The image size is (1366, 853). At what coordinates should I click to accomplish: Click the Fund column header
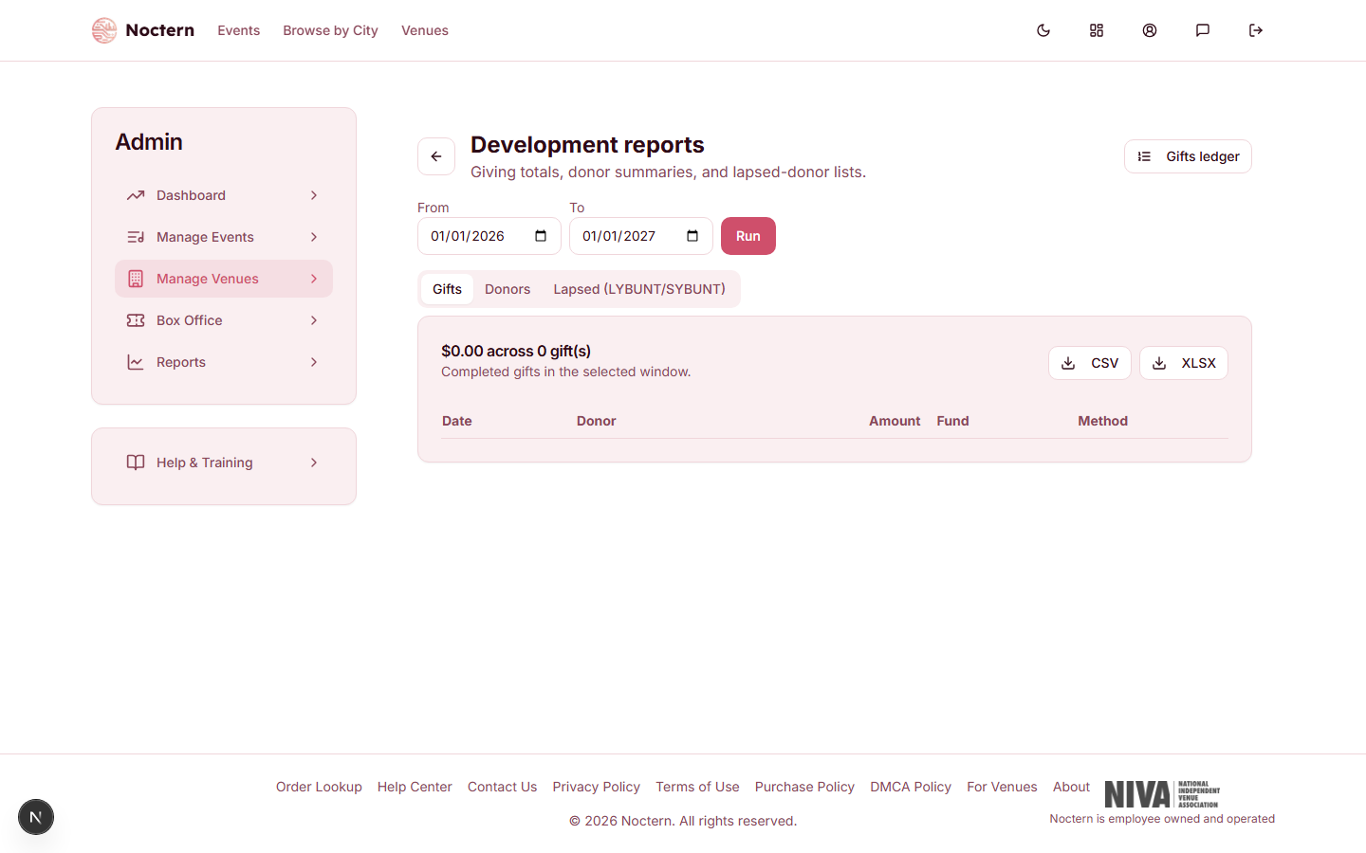pyautogui.click(x=952, y=421)
